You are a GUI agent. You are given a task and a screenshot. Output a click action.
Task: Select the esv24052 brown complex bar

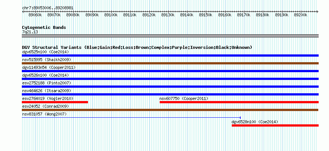point(170,110)
